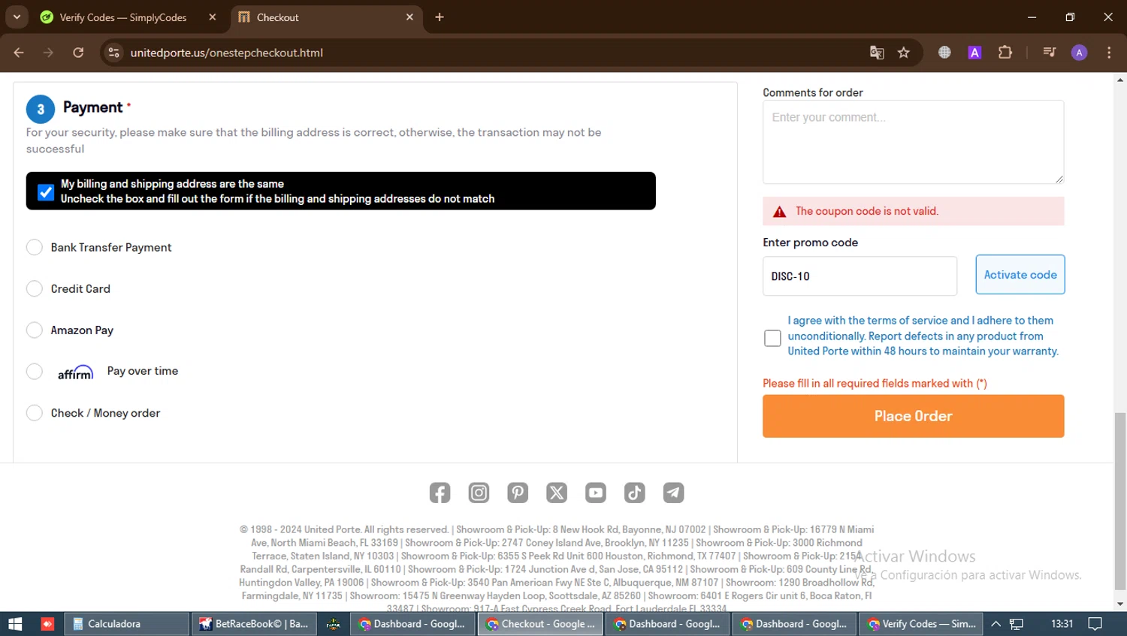Open the media control icon
Viewport: 1127px width, 636px height.
tap(1050, 53)
